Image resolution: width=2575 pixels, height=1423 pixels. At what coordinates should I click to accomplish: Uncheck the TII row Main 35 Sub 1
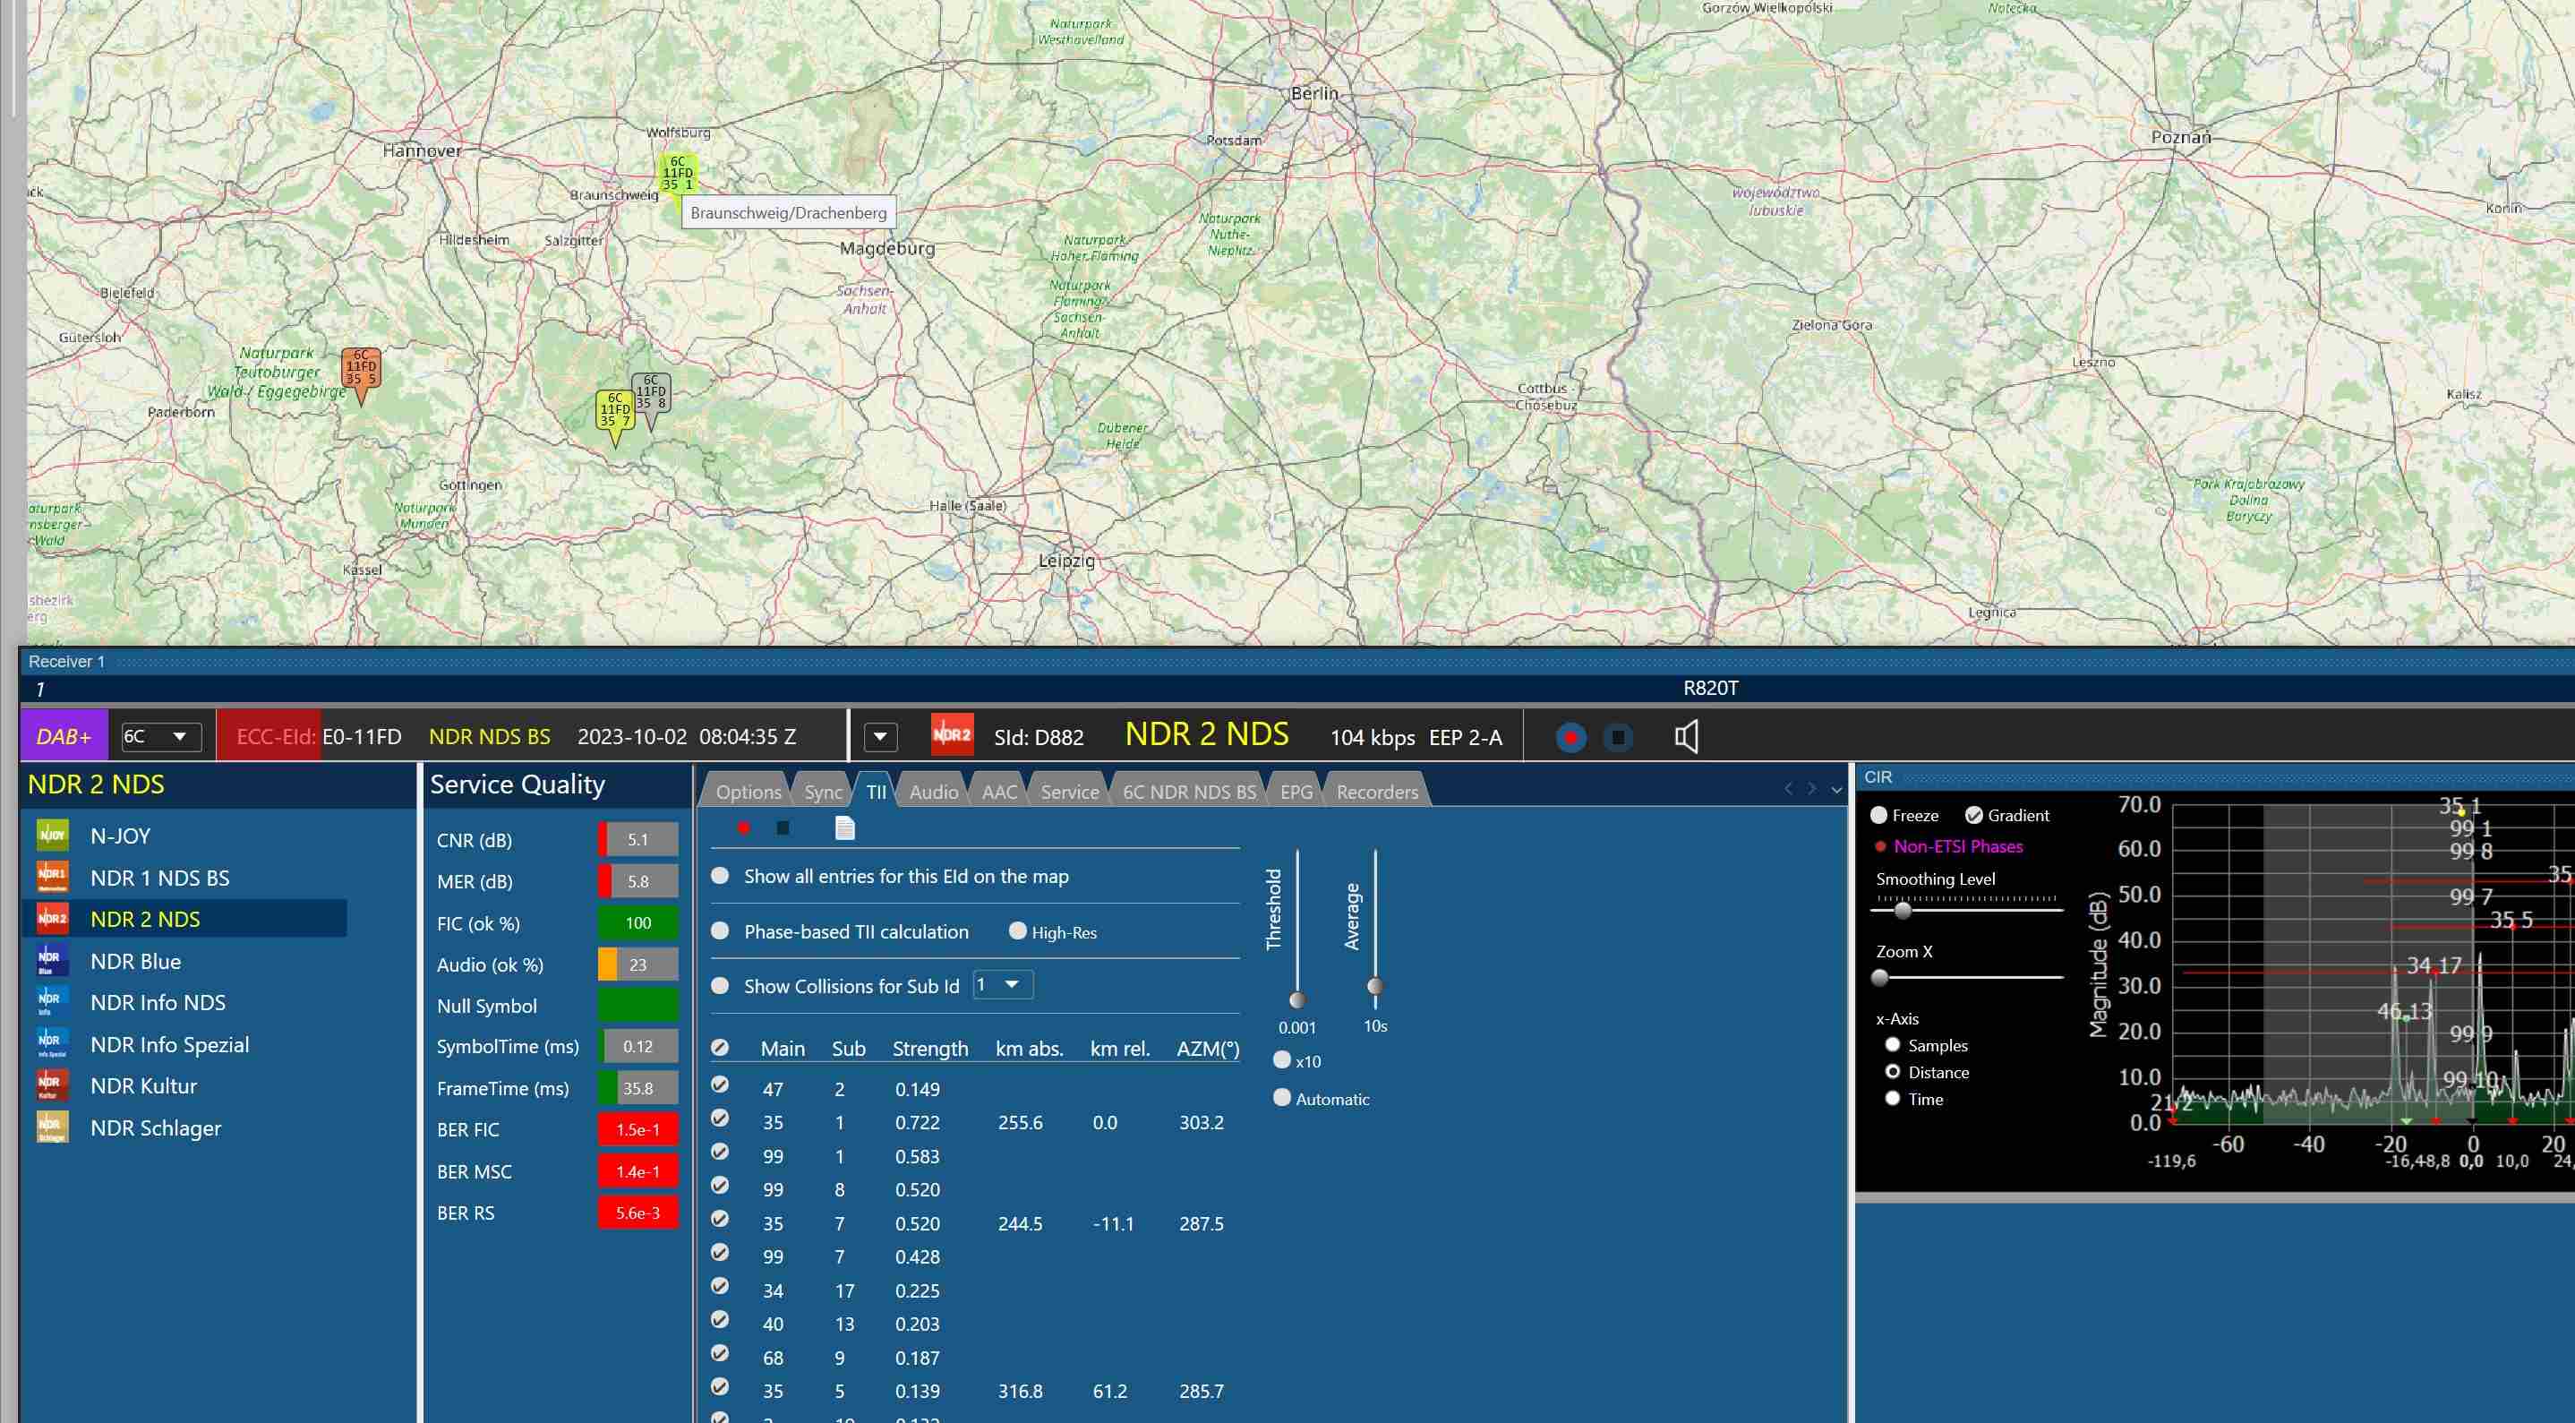pos(720,1118)
